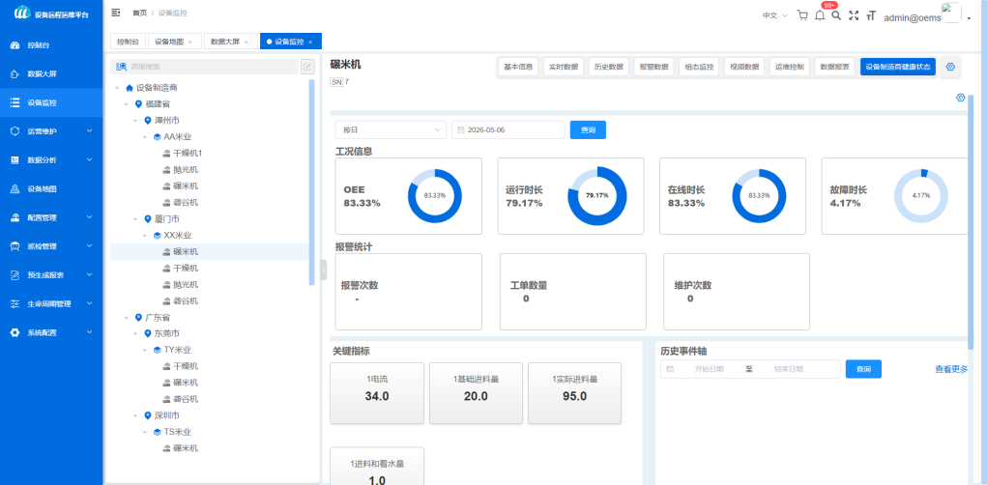
Task: Open the 运维控制 tab
Action: pos(790,67)
